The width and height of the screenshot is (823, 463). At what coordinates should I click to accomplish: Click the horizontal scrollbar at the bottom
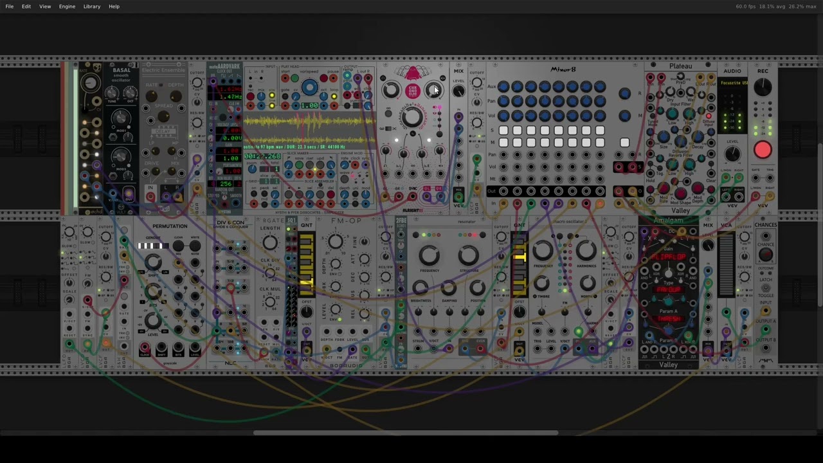(406, 432)
